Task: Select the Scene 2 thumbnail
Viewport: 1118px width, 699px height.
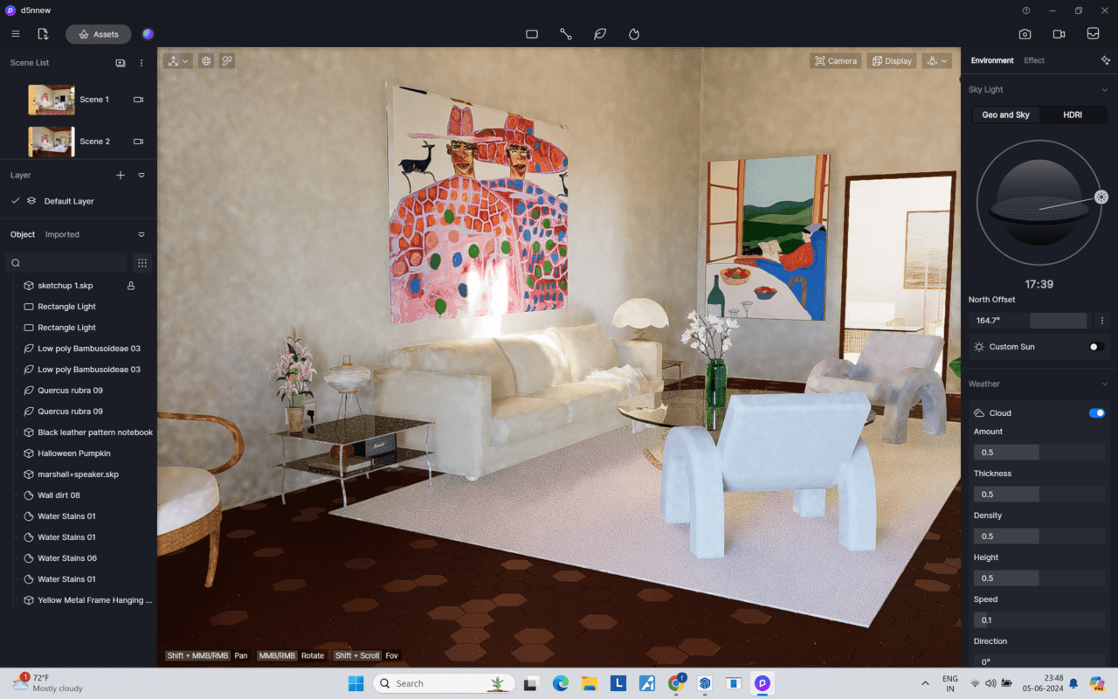Action: [51, 141]
